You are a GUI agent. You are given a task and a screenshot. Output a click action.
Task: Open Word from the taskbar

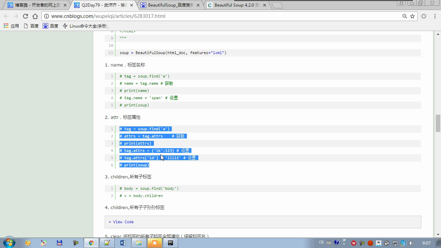click(x=123, y=243)
